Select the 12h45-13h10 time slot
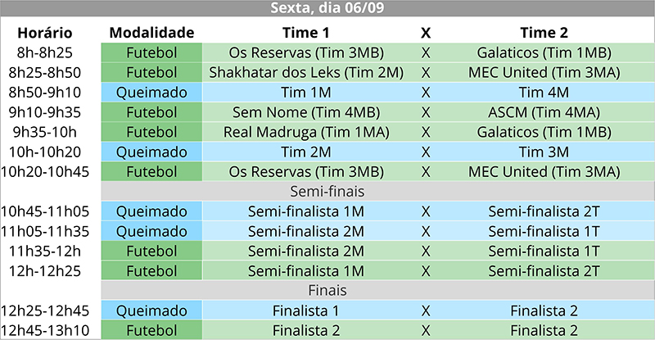This screenshot has height=340, width=655. click(x=50, y=330)
